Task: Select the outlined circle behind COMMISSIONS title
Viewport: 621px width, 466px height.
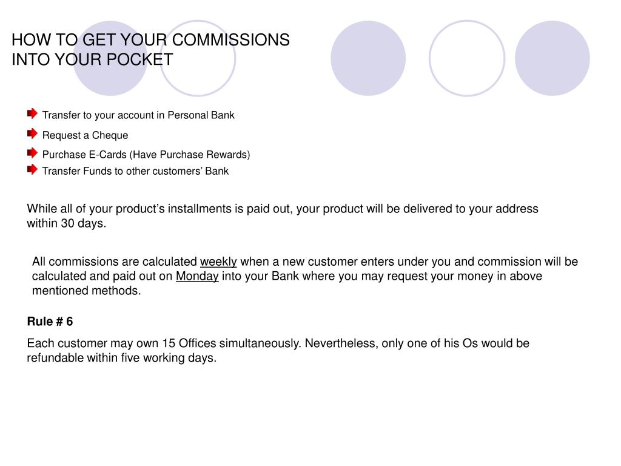Action: click(198, 58)
